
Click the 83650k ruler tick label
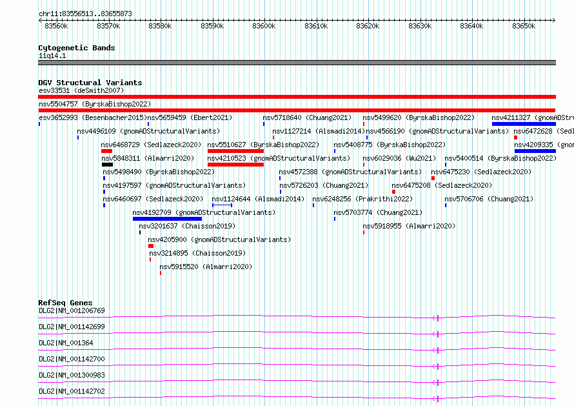pyautogui.click(x=524, y=26)
